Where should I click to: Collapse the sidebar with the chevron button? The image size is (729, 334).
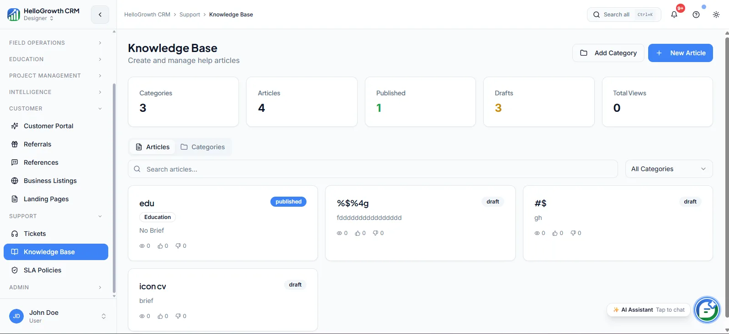100,15
